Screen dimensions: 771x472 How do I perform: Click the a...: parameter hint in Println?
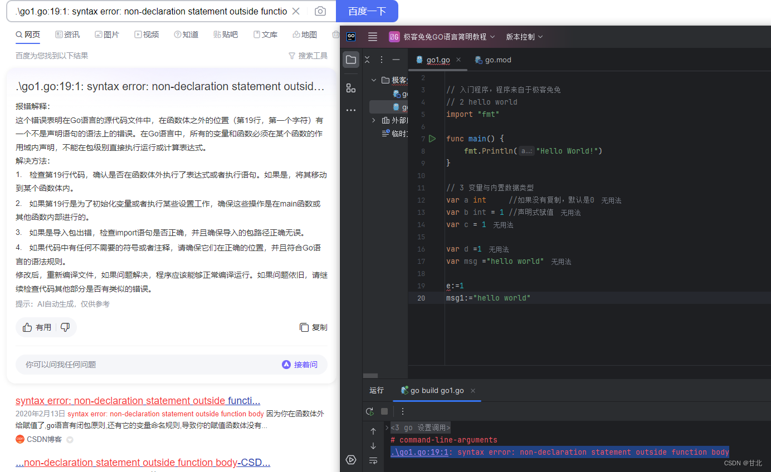coord(526,151)
